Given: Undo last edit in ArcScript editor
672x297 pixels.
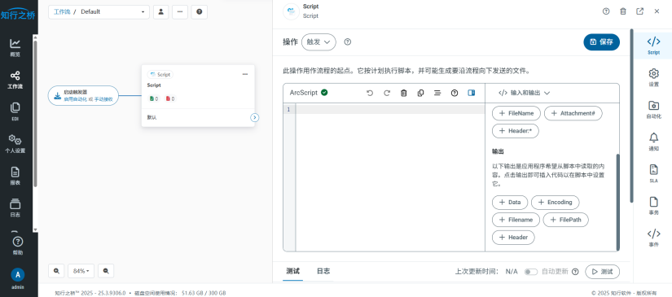Looking at the screenshot, I should [370, 93].
